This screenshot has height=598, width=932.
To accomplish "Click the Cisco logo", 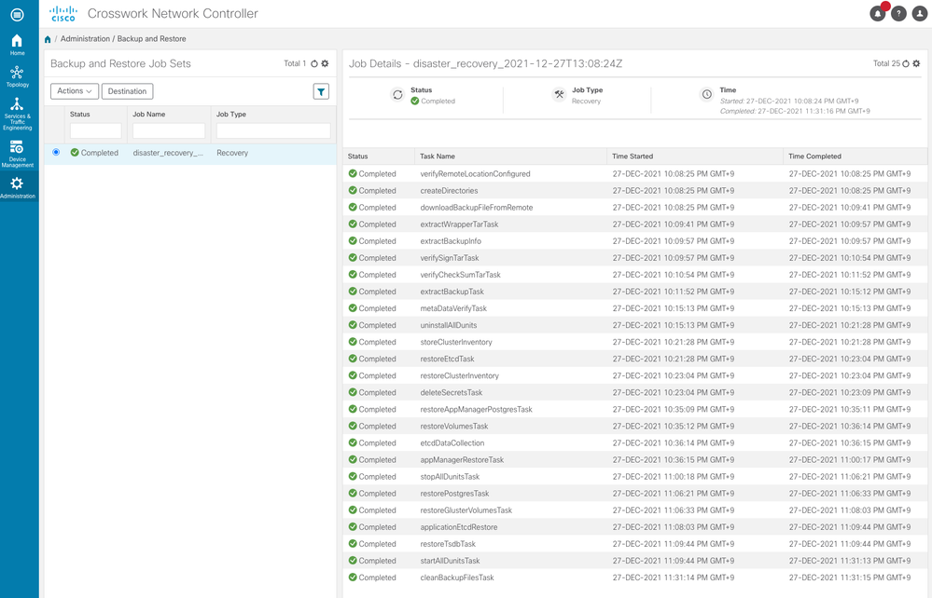I will pyautogui.click(x=63, y=14).
